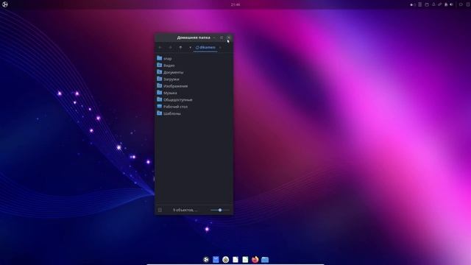Go forward with the right arrow

(x=170, y=47)
